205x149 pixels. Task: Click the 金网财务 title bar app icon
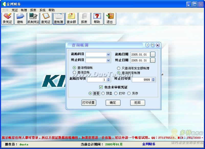[x=4, y=4]
